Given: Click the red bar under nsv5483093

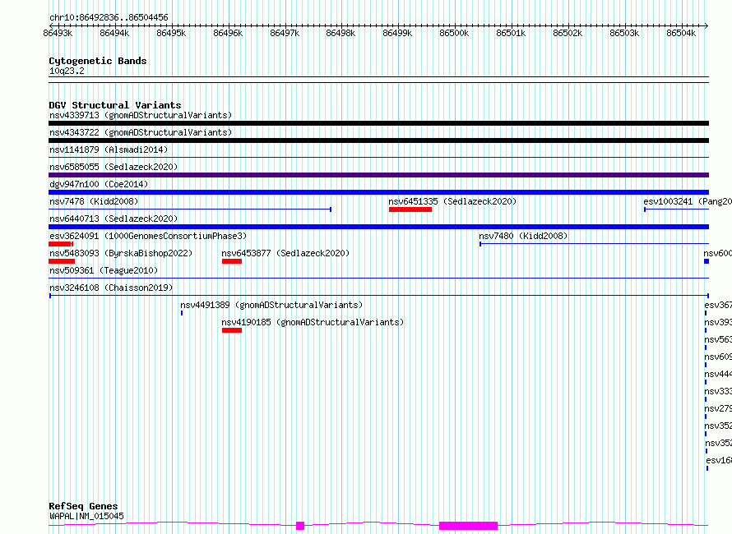Looking at the screenshot, I should click(62, 261).
